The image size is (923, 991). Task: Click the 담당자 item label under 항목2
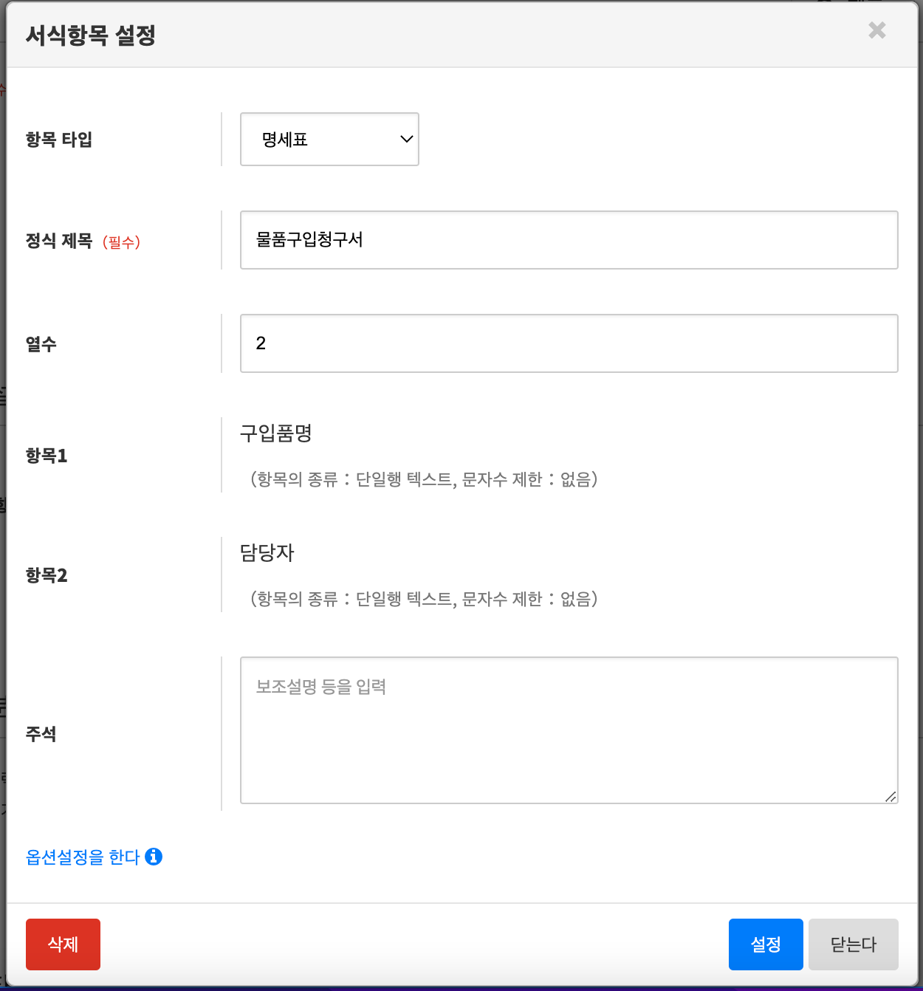[x=267, y=552]
